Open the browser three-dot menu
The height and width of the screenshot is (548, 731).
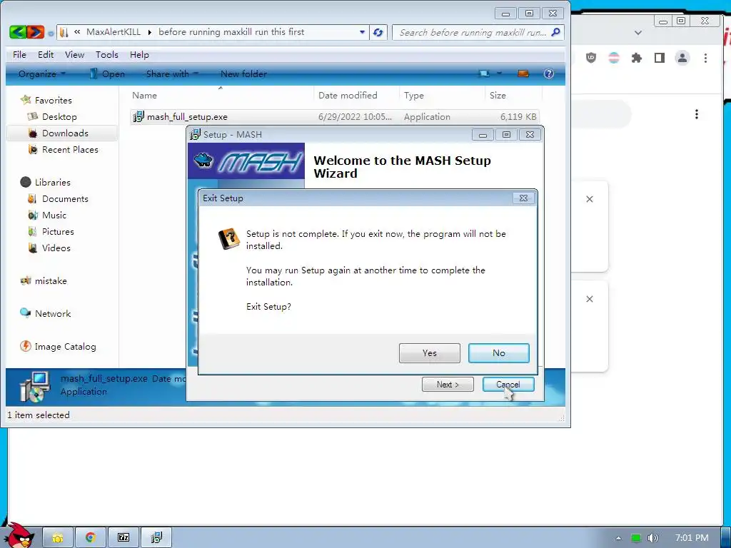pos(705,58)
